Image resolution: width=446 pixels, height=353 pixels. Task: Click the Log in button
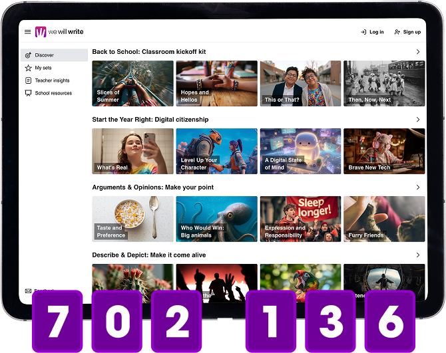372,32
